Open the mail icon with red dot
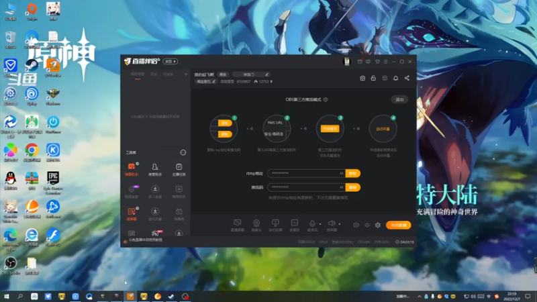Image resolution: width=537 pixels, height=302 pixels. click(360, 61)
